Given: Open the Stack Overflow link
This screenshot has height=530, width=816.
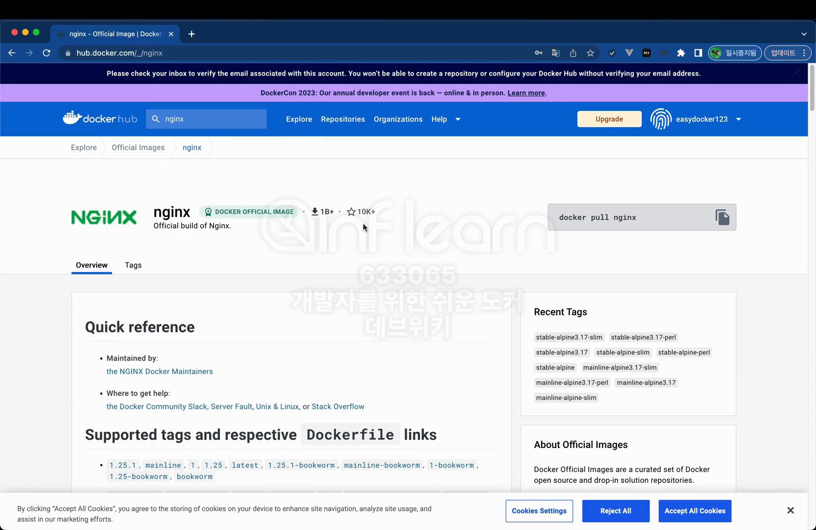Looking at the screenshot, I should tap(338, 406).
